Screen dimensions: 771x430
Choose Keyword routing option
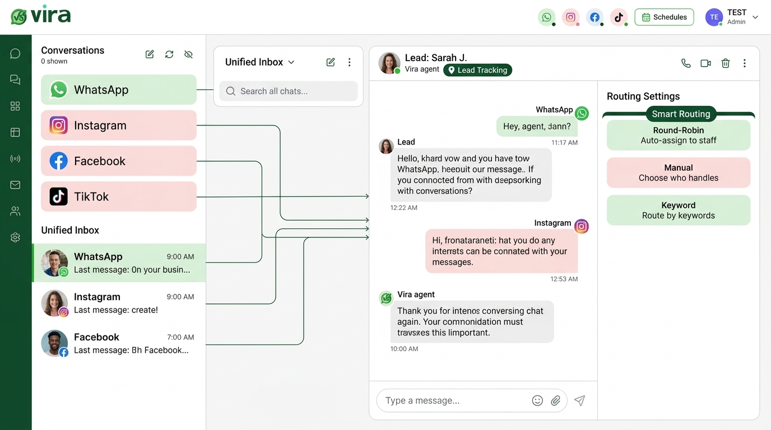tap(679, 210)
